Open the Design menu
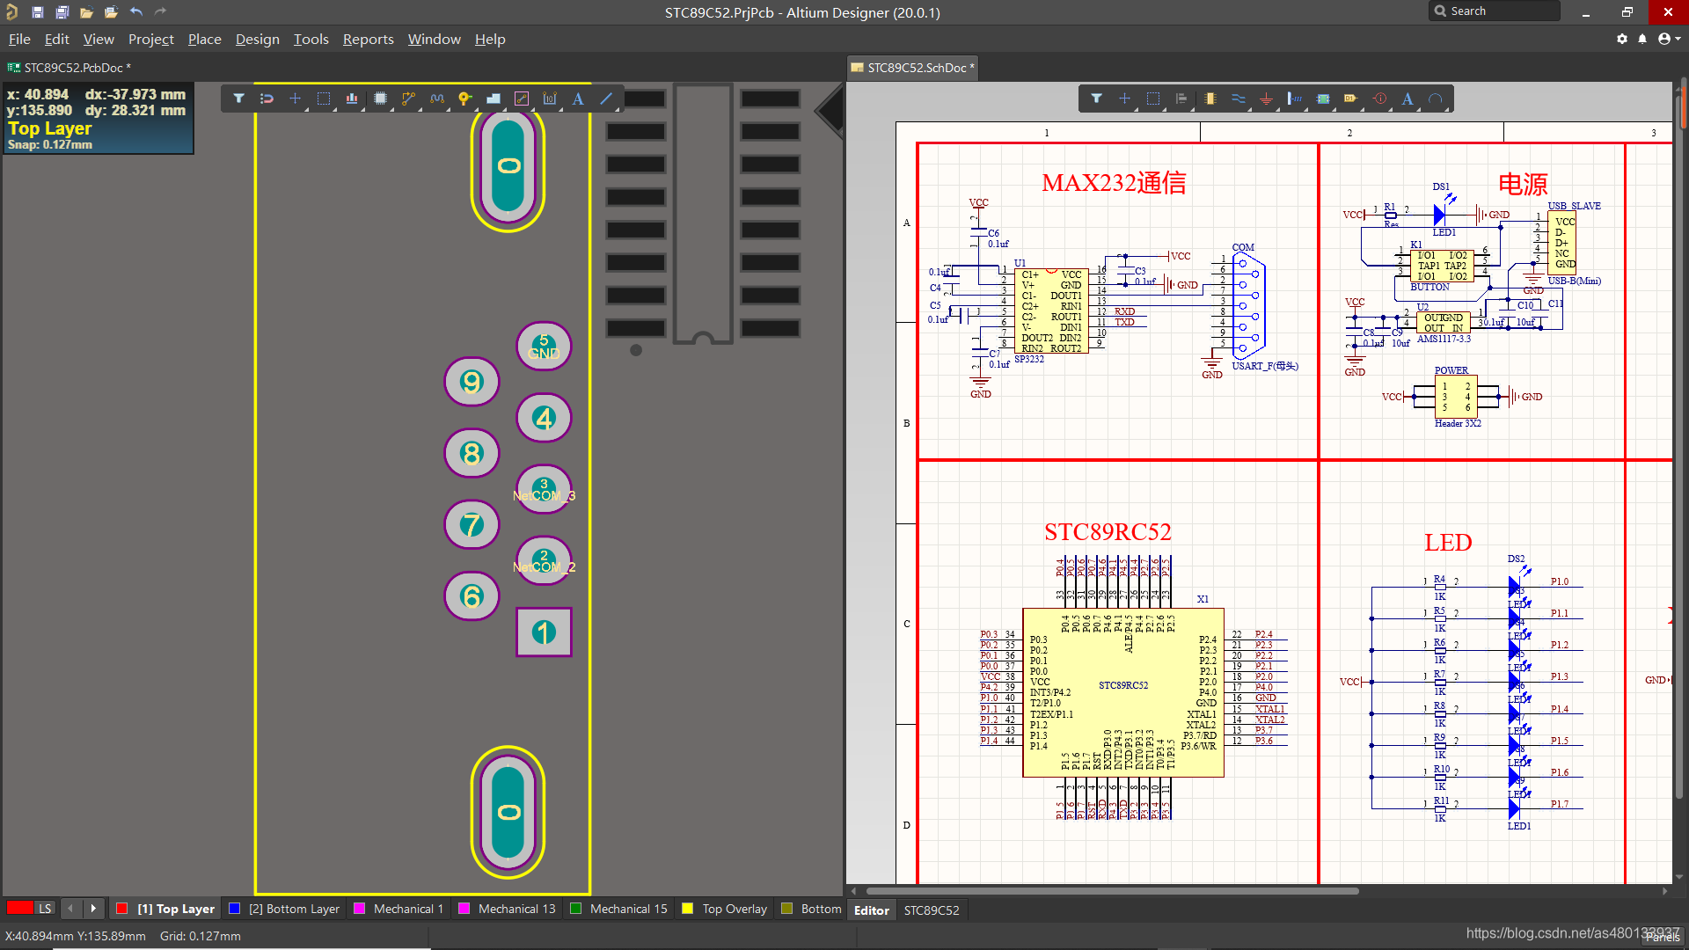 (257, 39)
